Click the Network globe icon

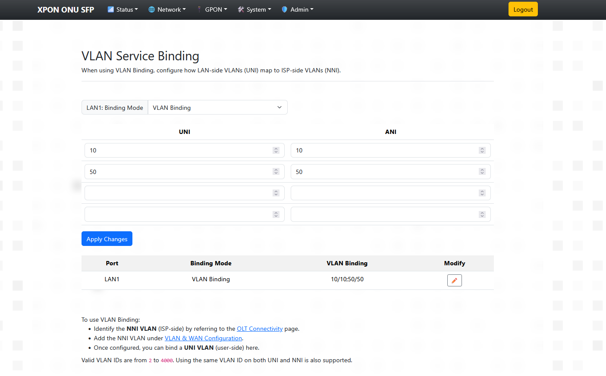[x=152, y=9]
